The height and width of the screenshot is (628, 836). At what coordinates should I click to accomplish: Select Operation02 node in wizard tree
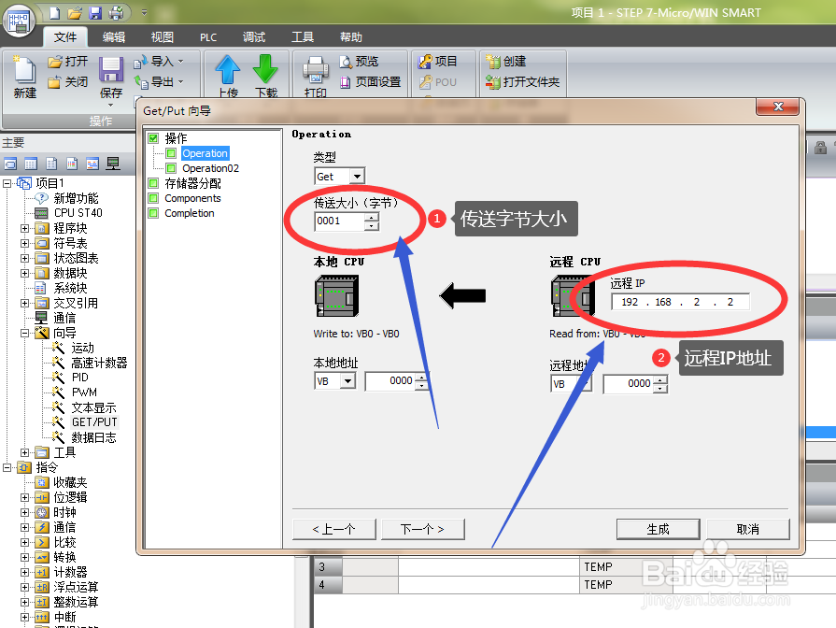coord(210,168)
